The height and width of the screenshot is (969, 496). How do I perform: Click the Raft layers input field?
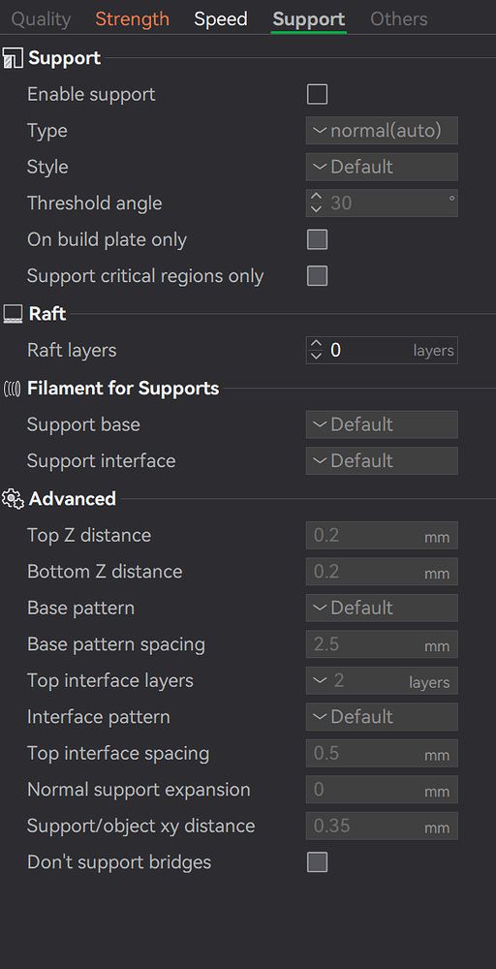(x=382, y=351)
